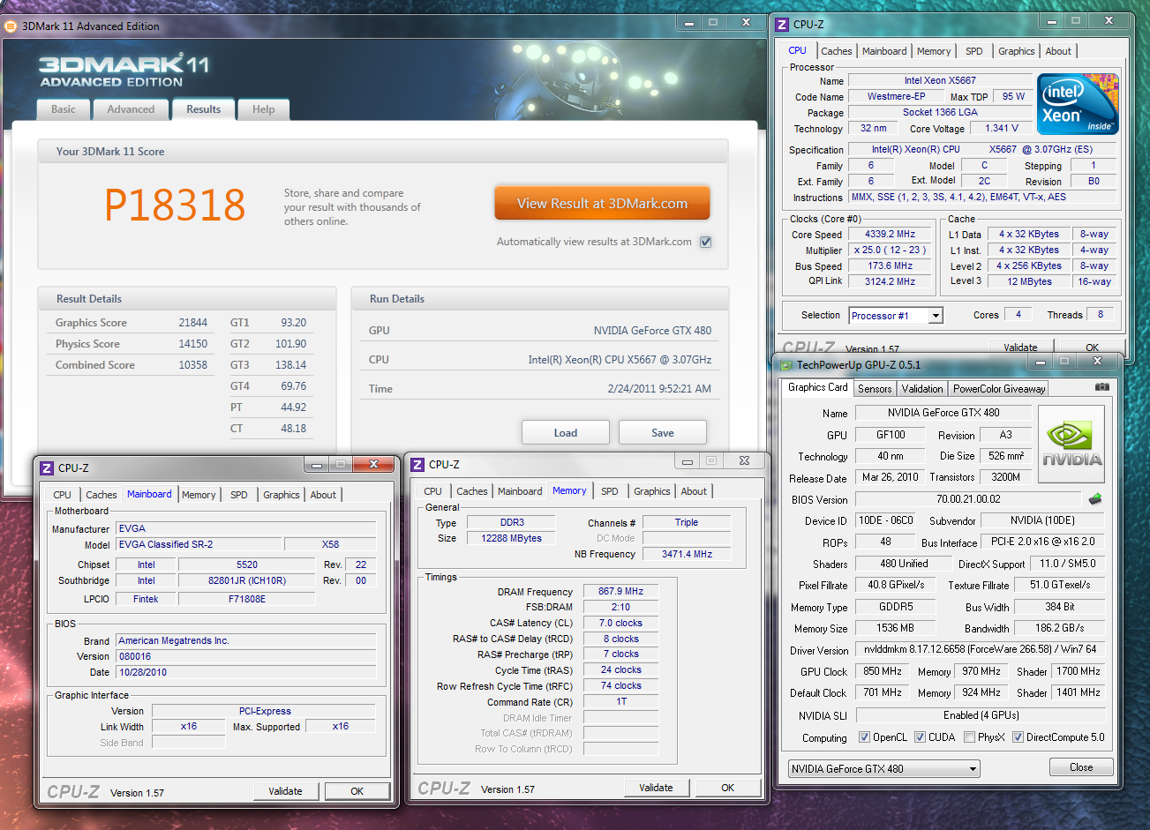Image resolution: width=1150 pixels, height=830 pixels.
Task: Click the GPU-Z title bar icon
Action: point(785,363)
